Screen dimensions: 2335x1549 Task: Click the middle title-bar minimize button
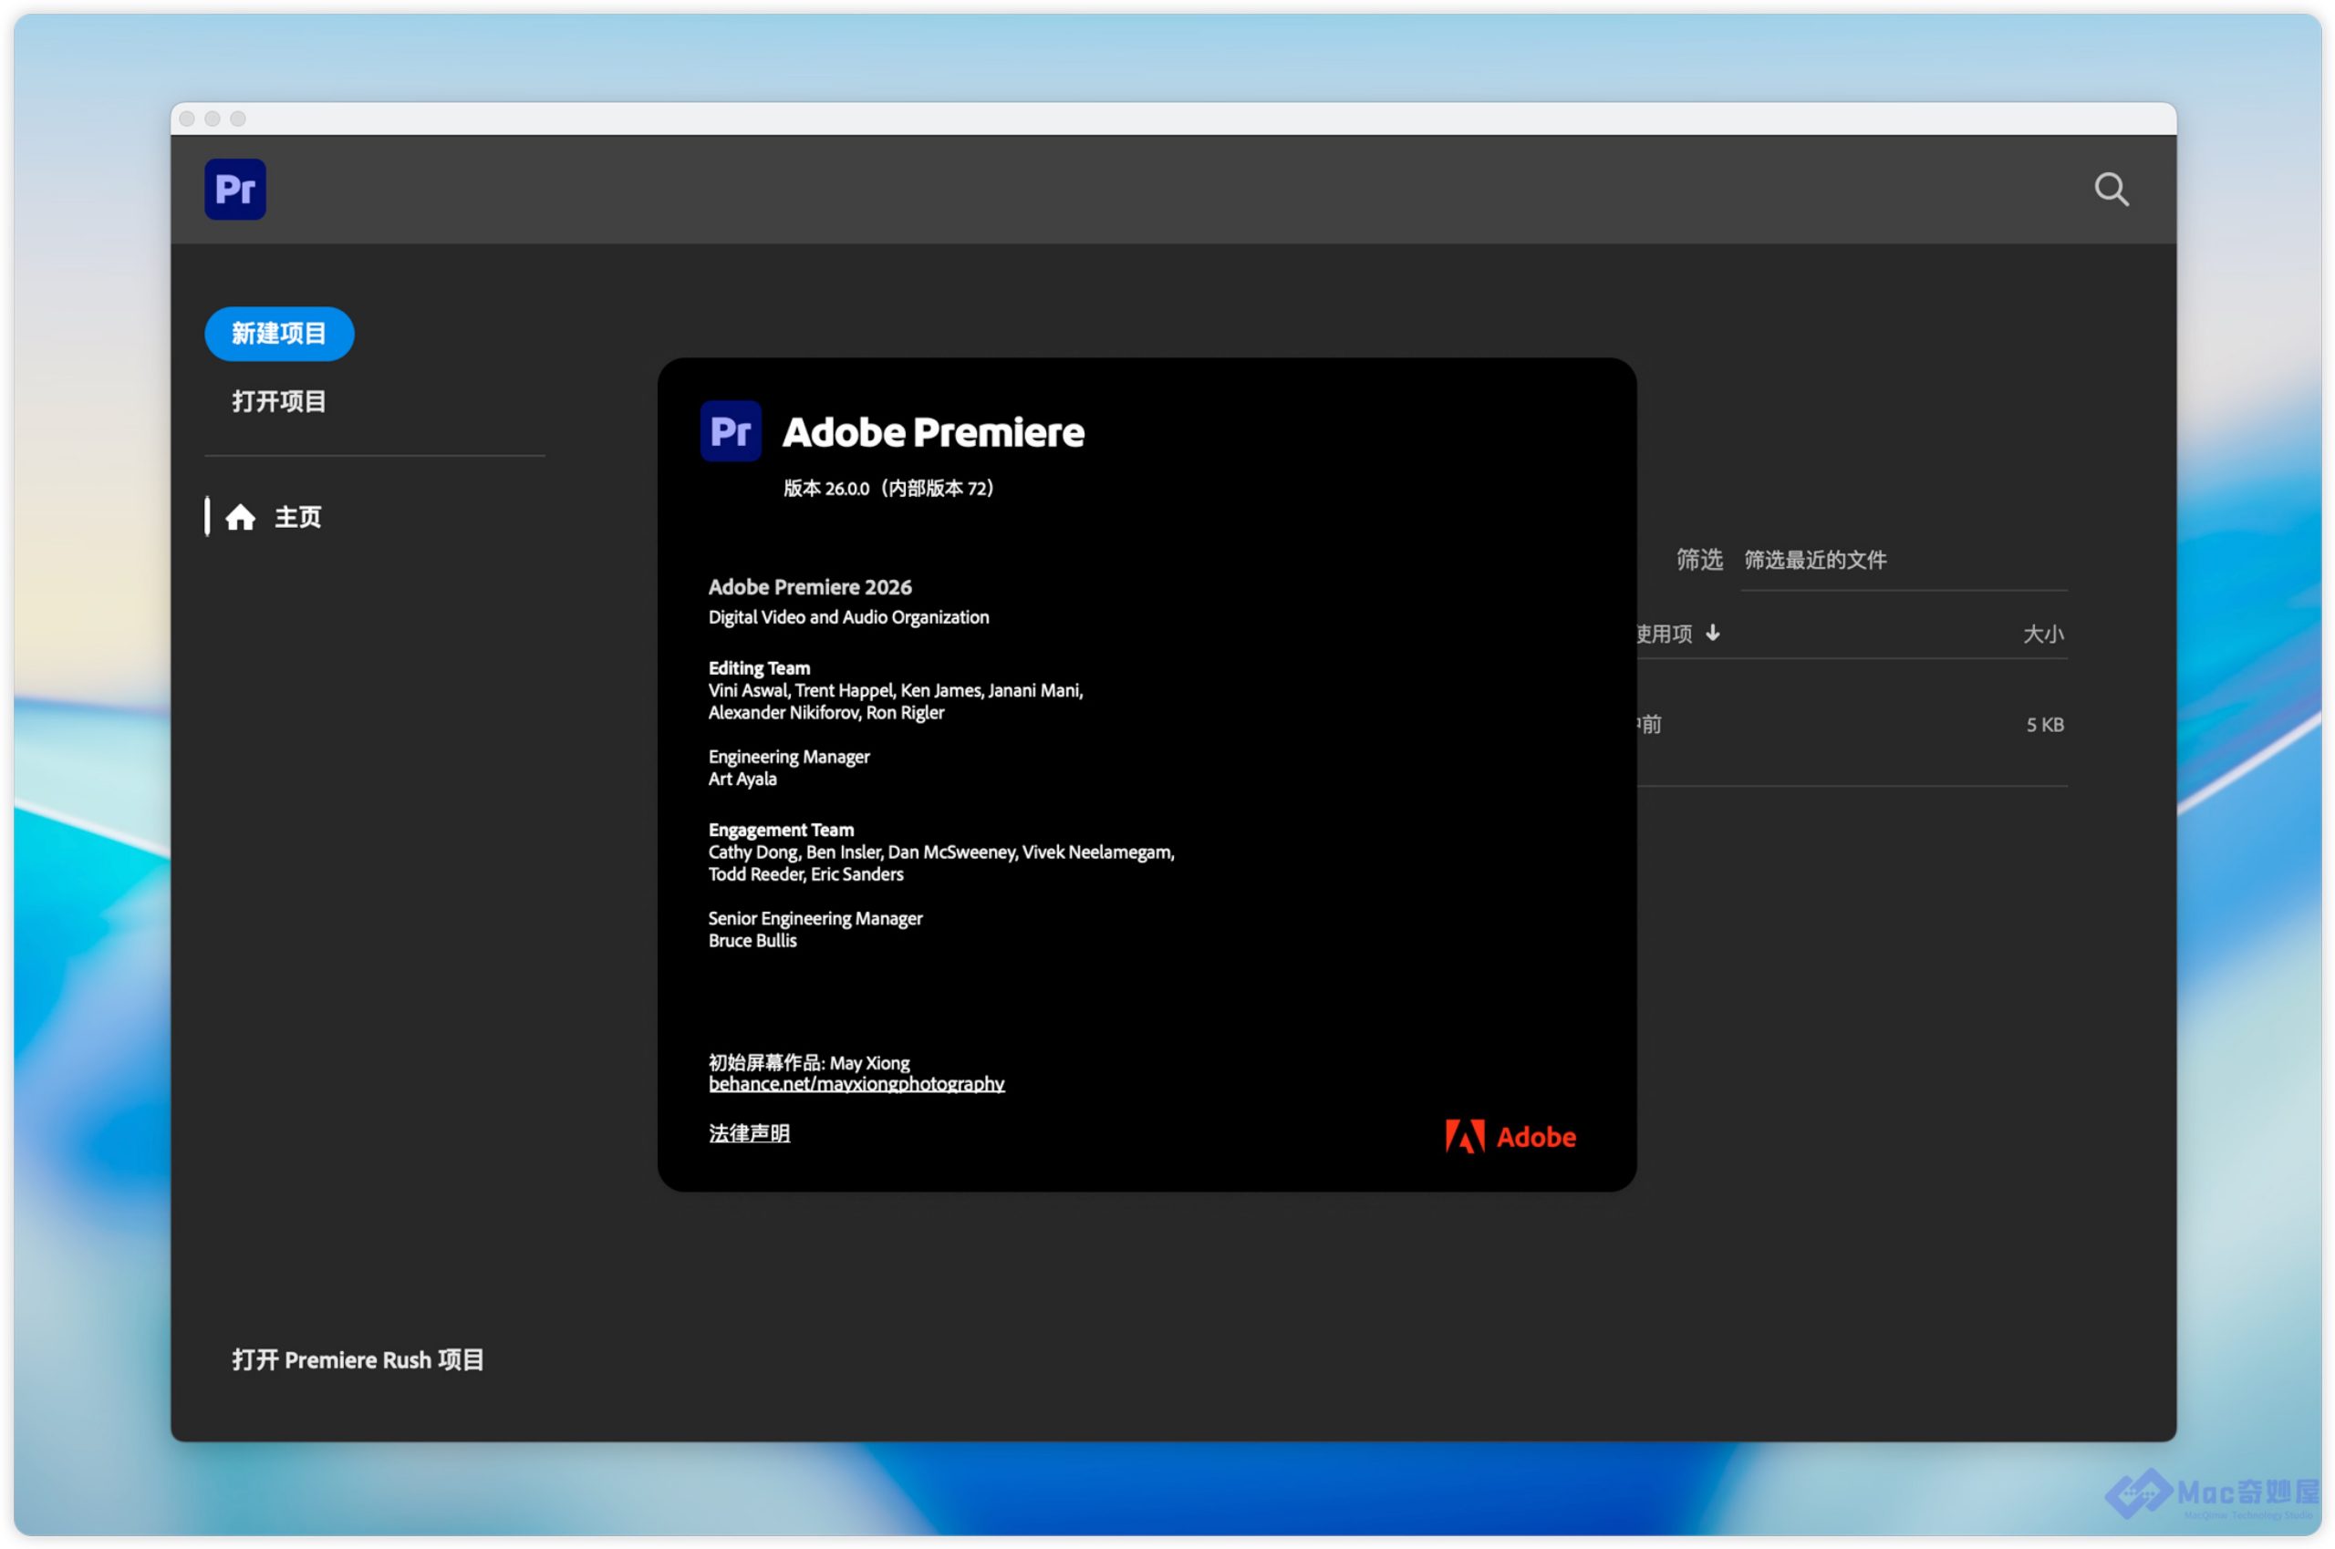pos(213,119)
